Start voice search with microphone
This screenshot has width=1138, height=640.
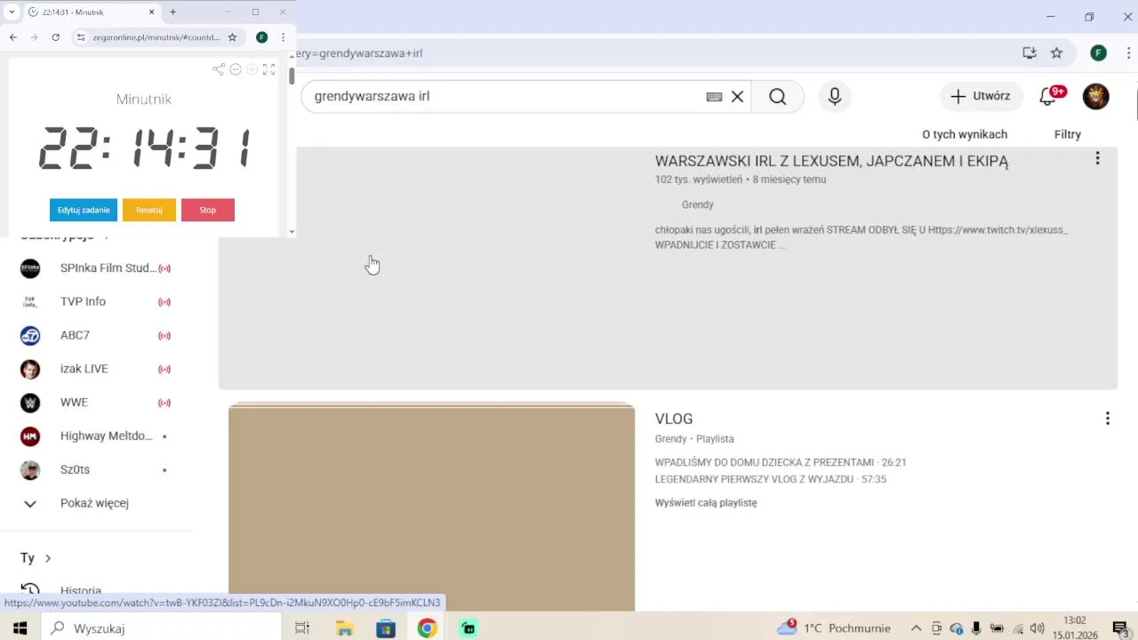834,96
